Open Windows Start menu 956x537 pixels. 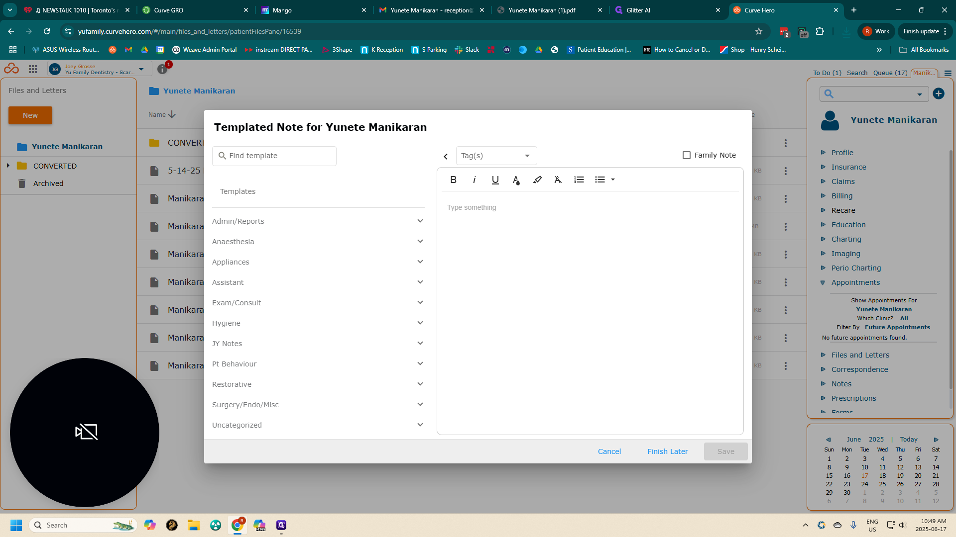(x=16, y=525)
